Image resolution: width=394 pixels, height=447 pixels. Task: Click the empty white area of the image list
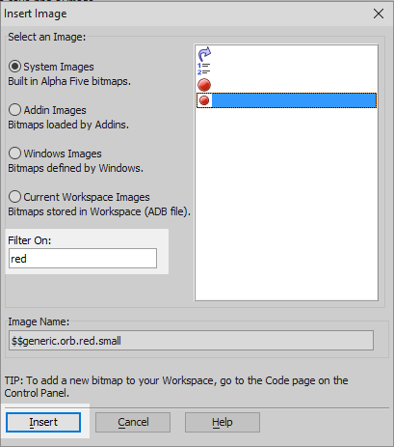[286, 203]
